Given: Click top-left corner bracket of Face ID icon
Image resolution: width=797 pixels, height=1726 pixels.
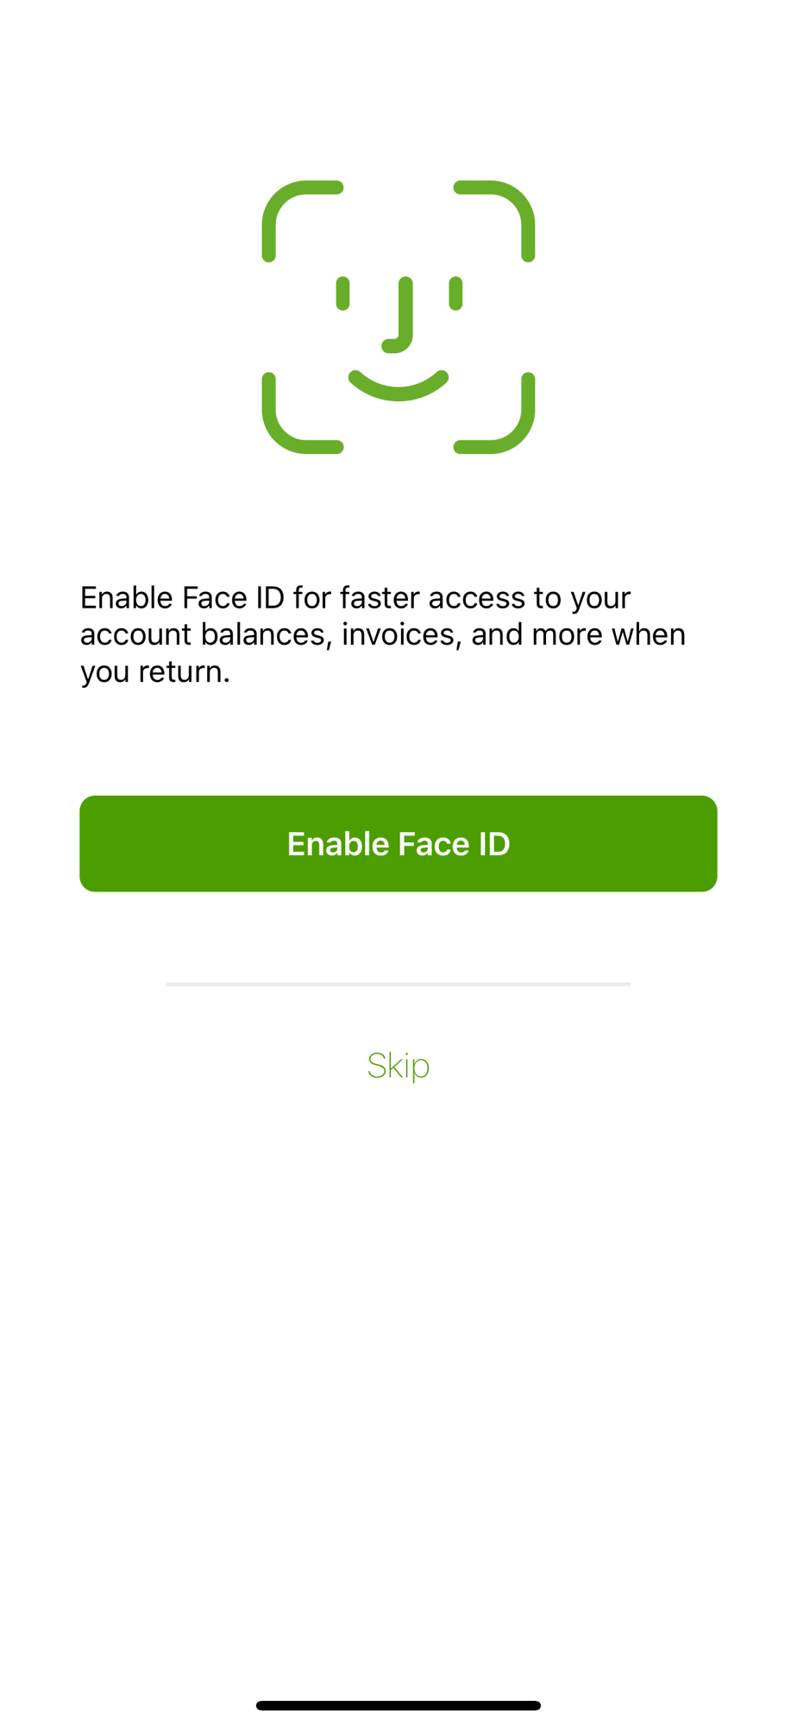Looking at the screenshot, I should (302, 221).
